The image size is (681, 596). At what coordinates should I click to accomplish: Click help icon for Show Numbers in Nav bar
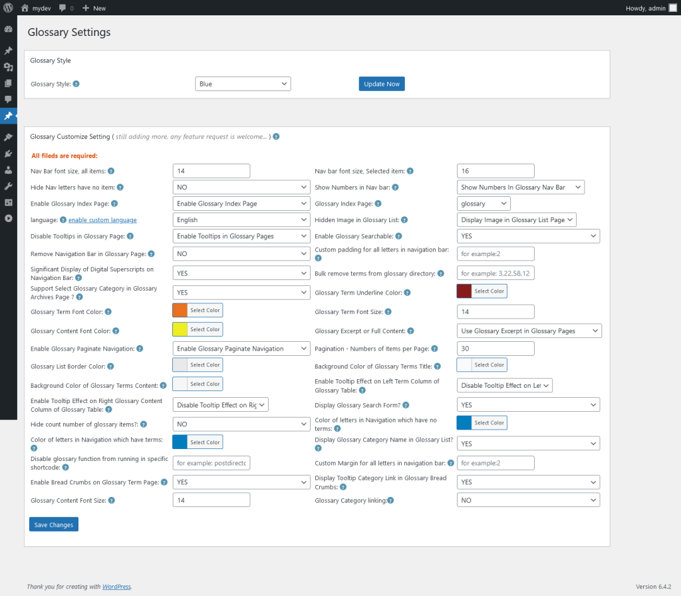(x=395, y=187)
